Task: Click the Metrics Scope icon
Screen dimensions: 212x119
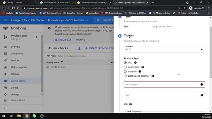Action: tap(5, 37)
